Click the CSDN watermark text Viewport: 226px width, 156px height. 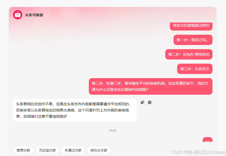(x=198, y=152)
